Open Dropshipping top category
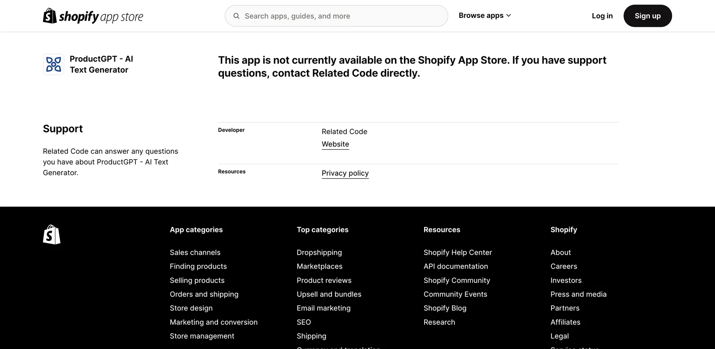The image size is (715, 349). pos(319,252)
